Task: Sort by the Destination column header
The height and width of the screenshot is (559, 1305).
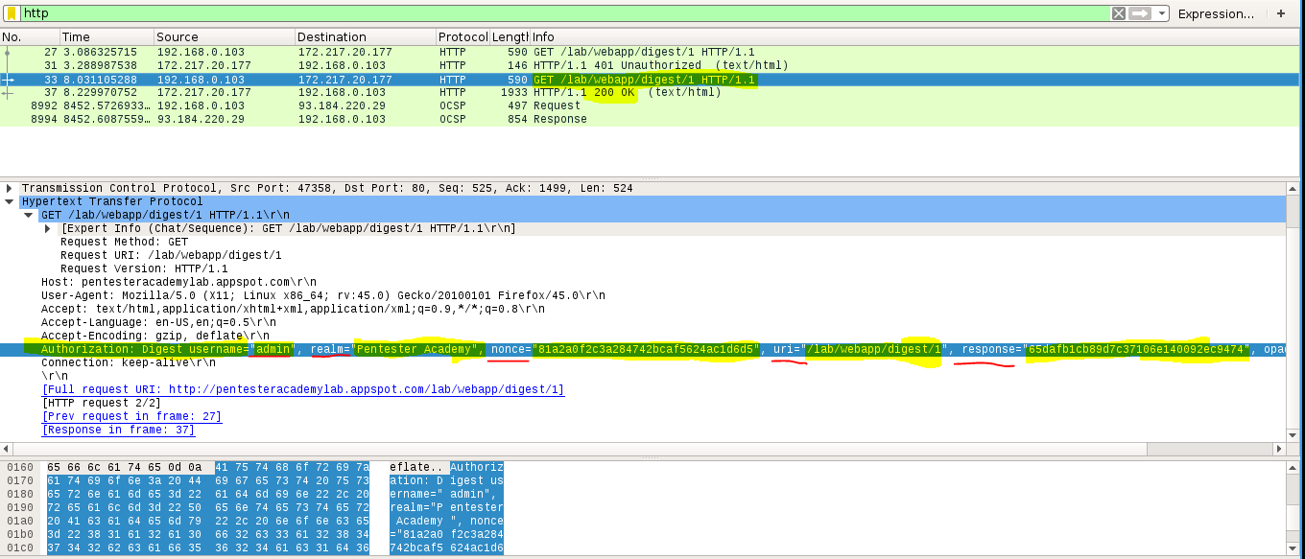Action: (x=365, y=36)
